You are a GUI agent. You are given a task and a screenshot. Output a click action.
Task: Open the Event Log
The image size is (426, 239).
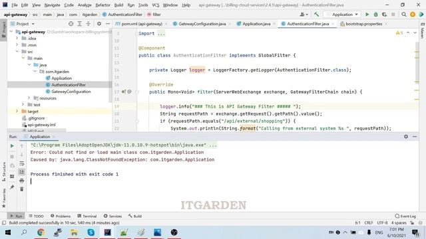pyautogui.click(x=405, y=216)
